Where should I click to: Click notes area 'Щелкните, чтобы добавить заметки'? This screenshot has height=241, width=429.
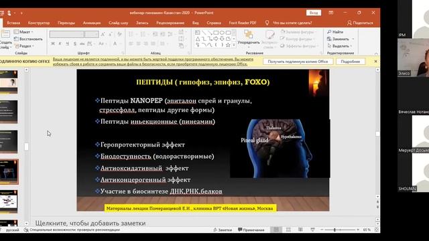[x=90, y=223]
